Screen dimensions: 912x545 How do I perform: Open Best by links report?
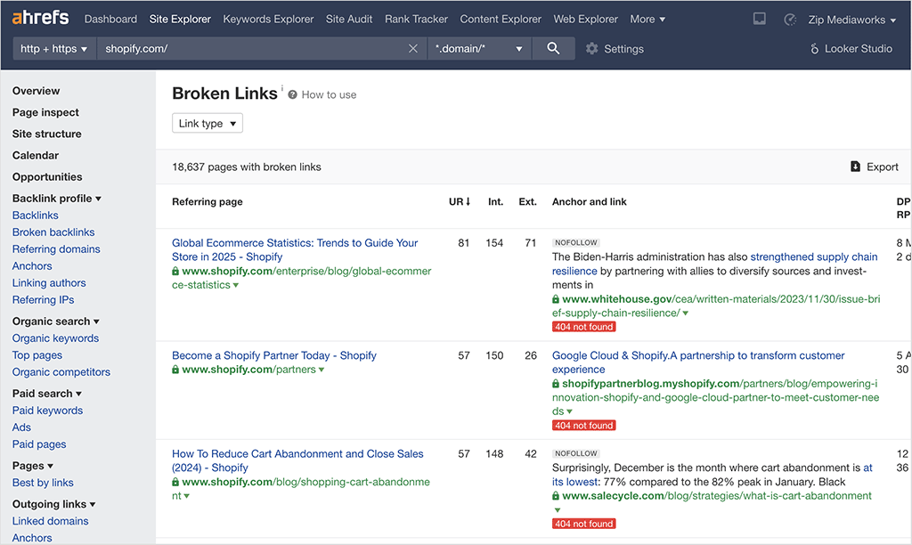pos(43,482)
